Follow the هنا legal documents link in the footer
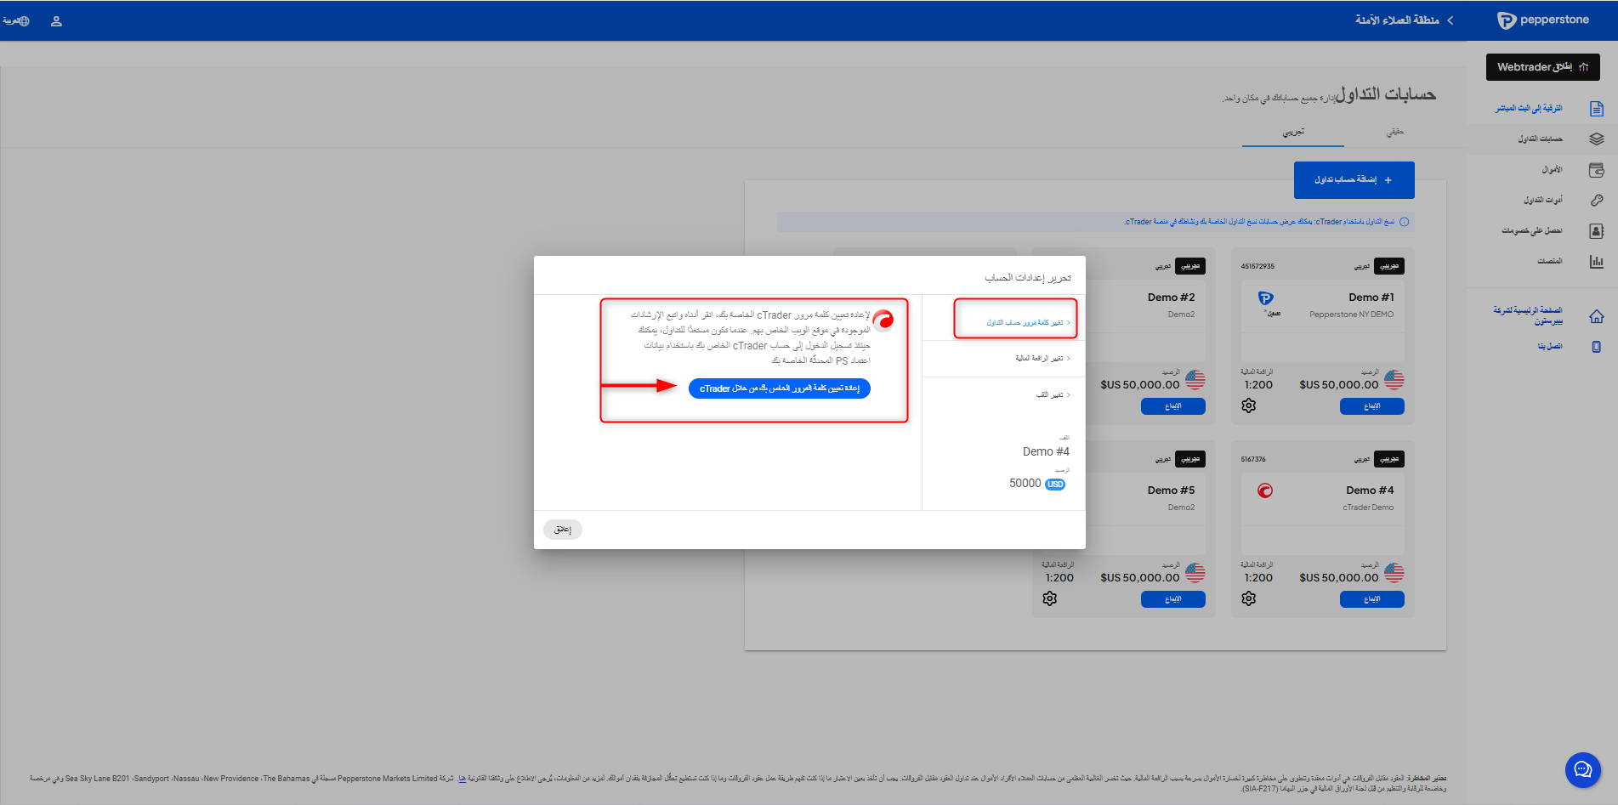1618x805 pixels. [x=462, y=779]
